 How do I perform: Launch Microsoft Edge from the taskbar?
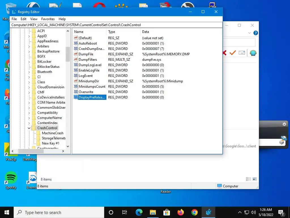[139, 212]
